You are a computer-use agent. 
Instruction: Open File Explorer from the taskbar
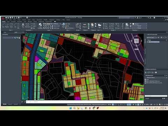point(78,108)
